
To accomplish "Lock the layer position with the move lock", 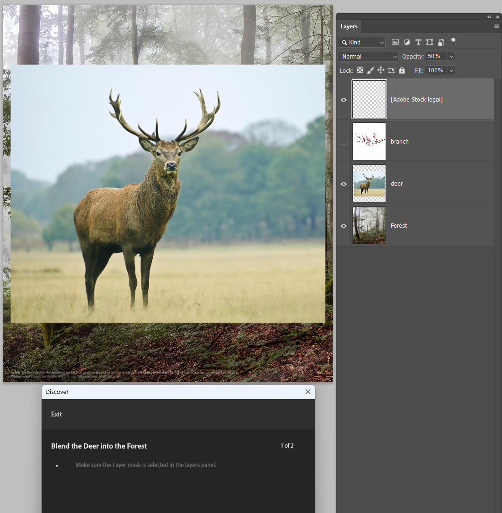I will tap(380, 70).
